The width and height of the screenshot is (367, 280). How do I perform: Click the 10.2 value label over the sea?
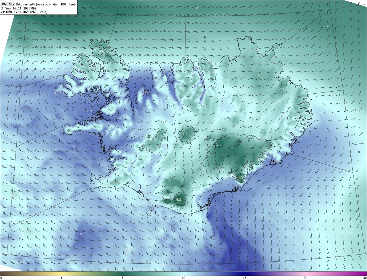[x=129, y=249]
